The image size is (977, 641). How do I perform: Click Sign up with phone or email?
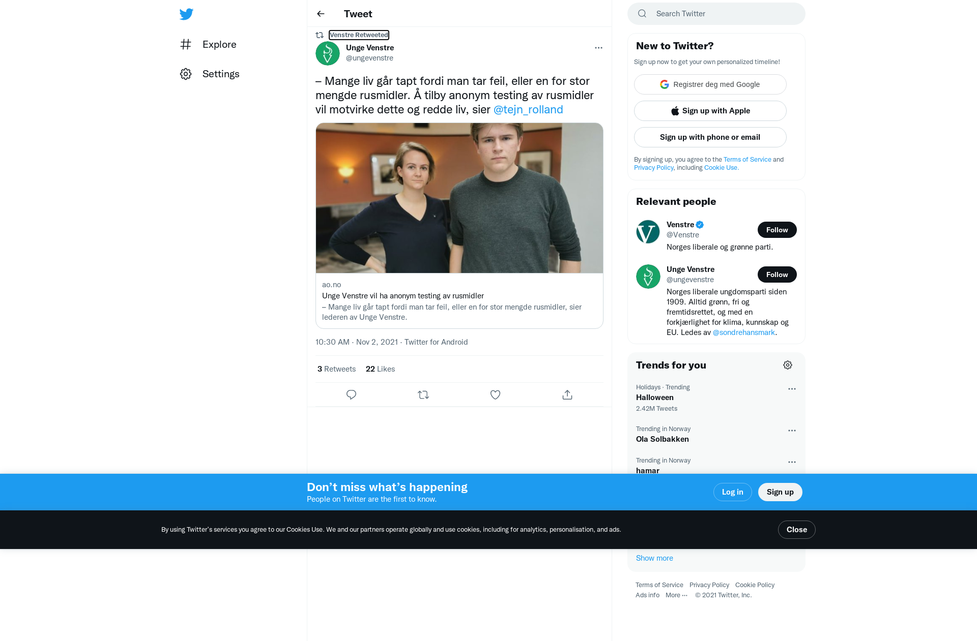[710, 137]
